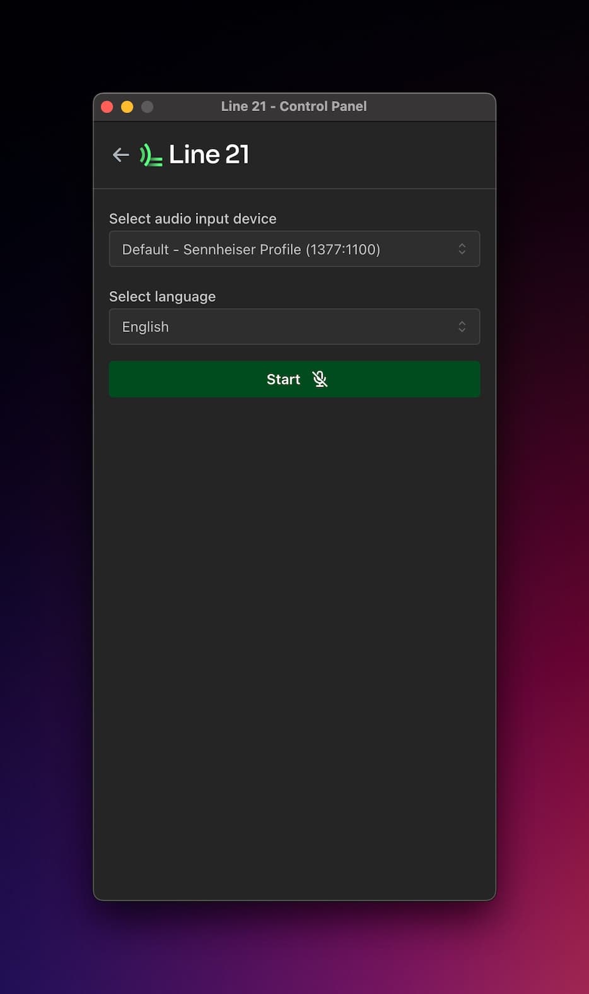The height and width of the screenshot is (994, 589).
Task: Click the Line 21 header title text
Action: click(209, 155)
